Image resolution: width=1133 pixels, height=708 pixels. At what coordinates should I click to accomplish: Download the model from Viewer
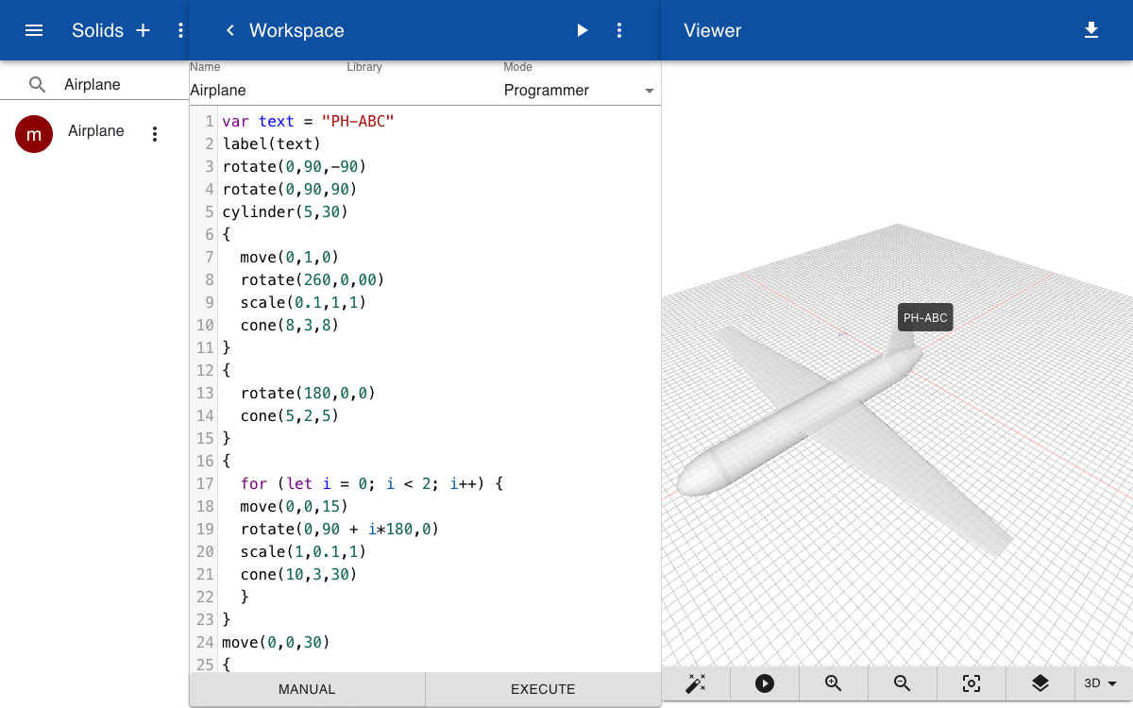pos(1091,30)
